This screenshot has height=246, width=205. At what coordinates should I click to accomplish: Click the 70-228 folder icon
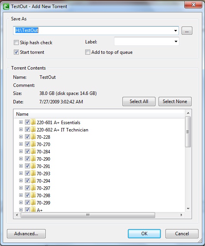[33, 137]
